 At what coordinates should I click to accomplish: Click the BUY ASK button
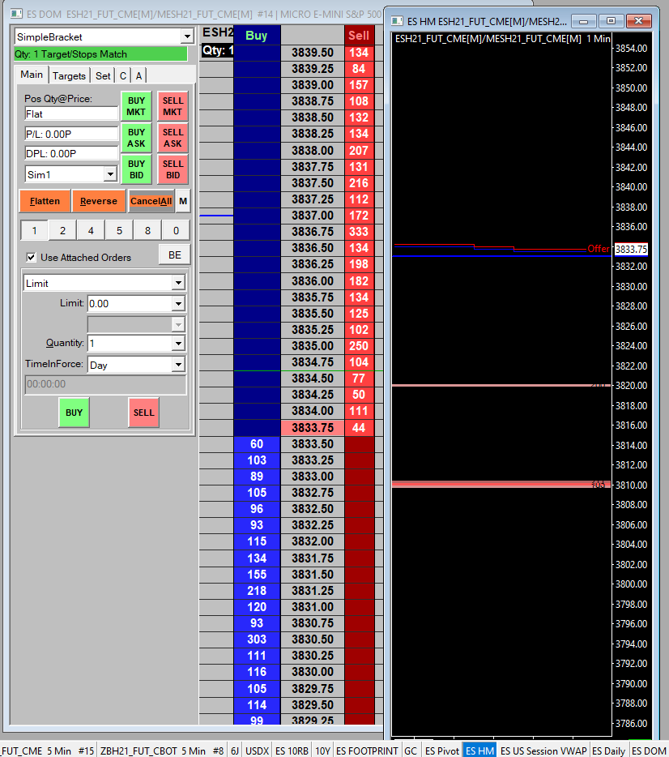pyautogui.click(x=136, y=138)
